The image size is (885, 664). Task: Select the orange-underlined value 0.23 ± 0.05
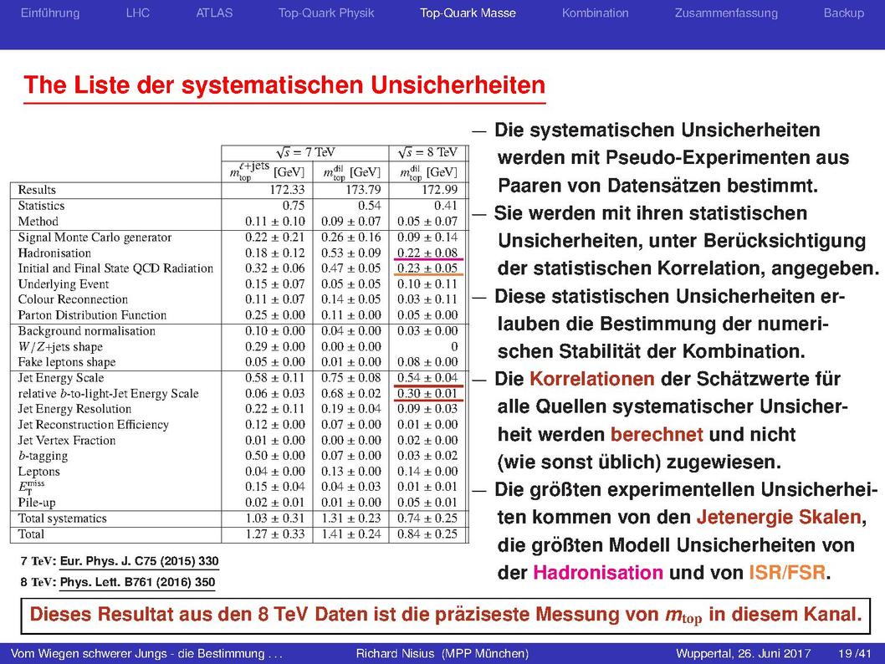click(x=427, y=268)
